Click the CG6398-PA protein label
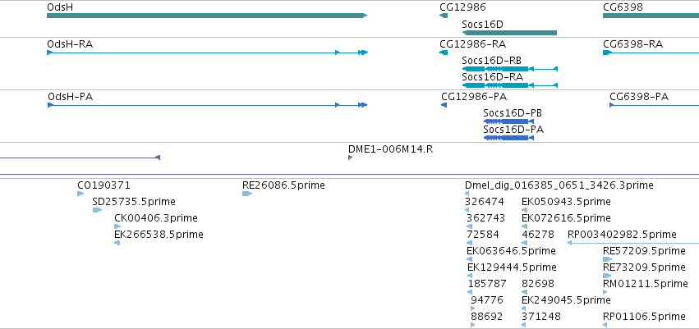699x329 pixels. 639,97
